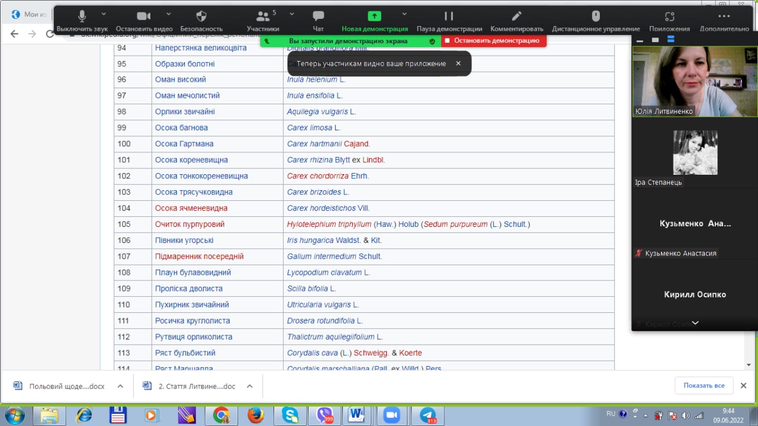Click green shield icon on sharing status bar
Image resolution: width=758 pixels, height=426 pixels.
click(x=432, y=41)
